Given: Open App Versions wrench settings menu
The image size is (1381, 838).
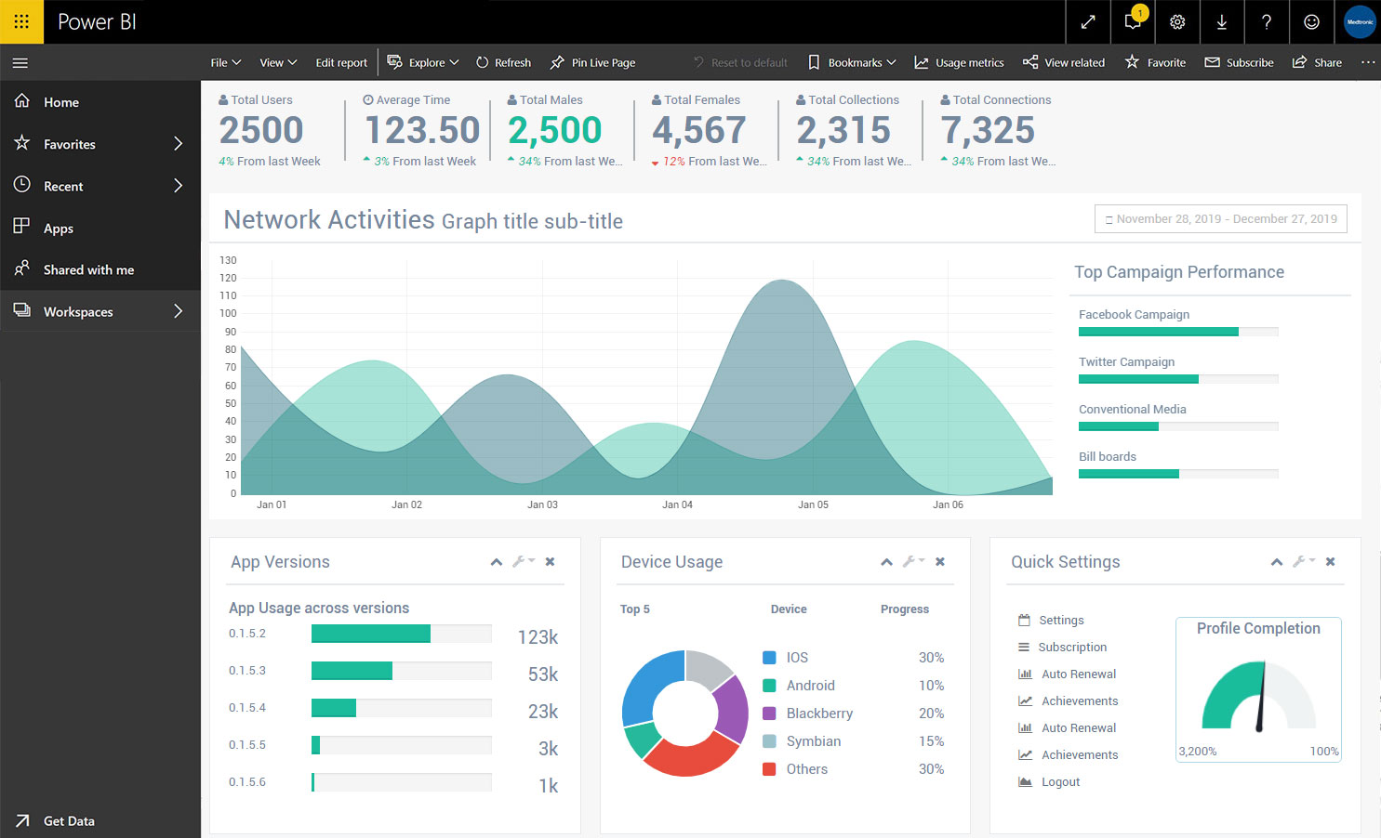Looking at the screenshot, I should (523, 561).
